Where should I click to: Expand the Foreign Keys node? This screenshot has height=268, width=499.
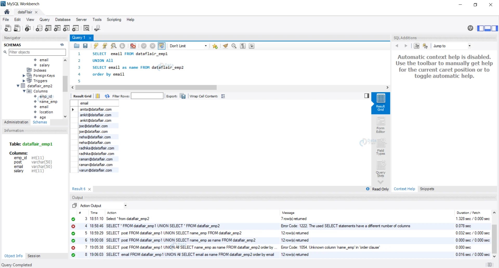tap(24, 76)
